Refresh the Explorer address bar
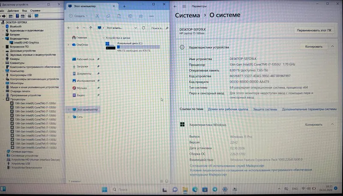Screen dimensions: 343x196 143,28
